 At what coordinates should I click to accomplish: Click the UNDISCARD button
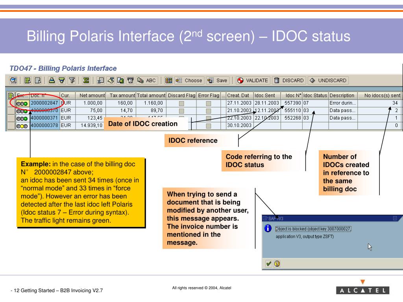[x=328, y=80]
